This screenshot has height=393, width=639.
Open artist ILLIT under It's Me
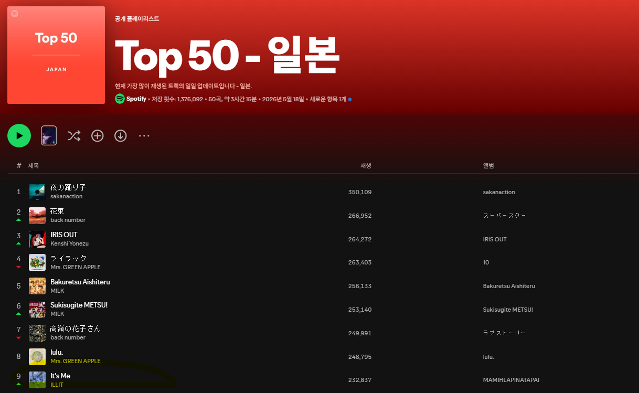57,385
